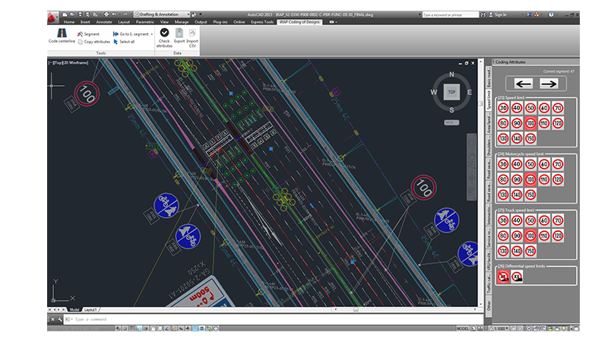Click the Segment tool in Tools panel

coord(88,34)
